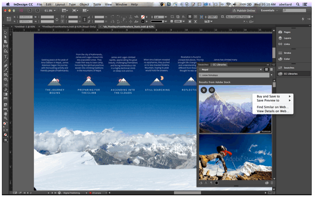Viewport: 315px width, 197px height.
Task: Open the Layout menu
Action: tap(60, 4)
